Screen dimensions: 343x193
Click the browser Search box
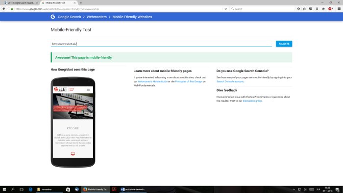[262, 9]
